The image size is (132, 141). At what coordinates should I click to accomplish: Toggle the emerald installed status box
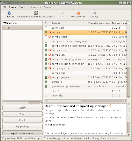(x=46, y=82)
